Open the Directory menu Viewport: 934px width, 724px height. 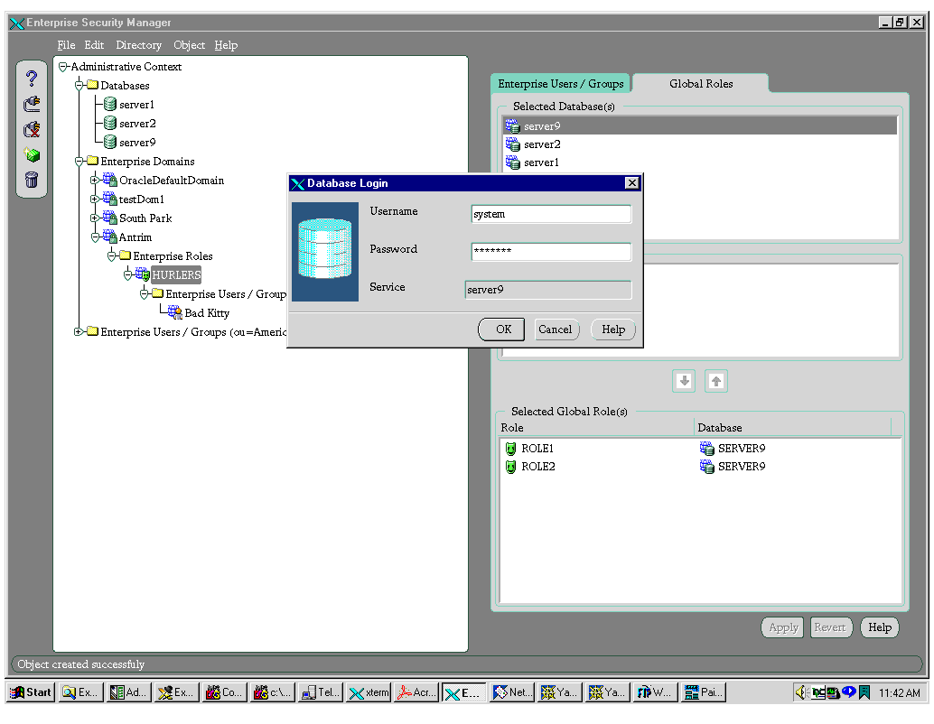pyautogui.click(x=138, y=45)
